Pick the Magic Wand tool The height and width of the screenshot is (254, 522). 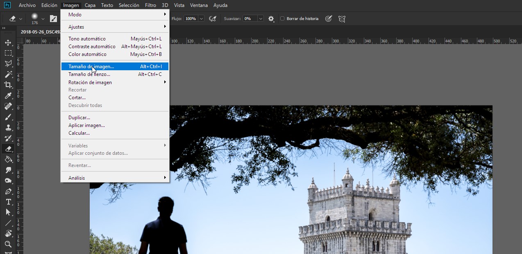pyautogui.click(x=8, y=74)
